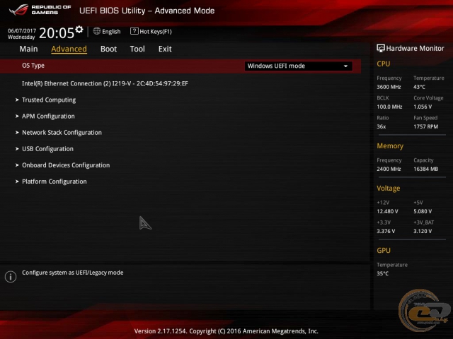Image resolution: width=453 pixels, height=339 pixels.
Task: Click the globe language icon
Action: [97, 31]
